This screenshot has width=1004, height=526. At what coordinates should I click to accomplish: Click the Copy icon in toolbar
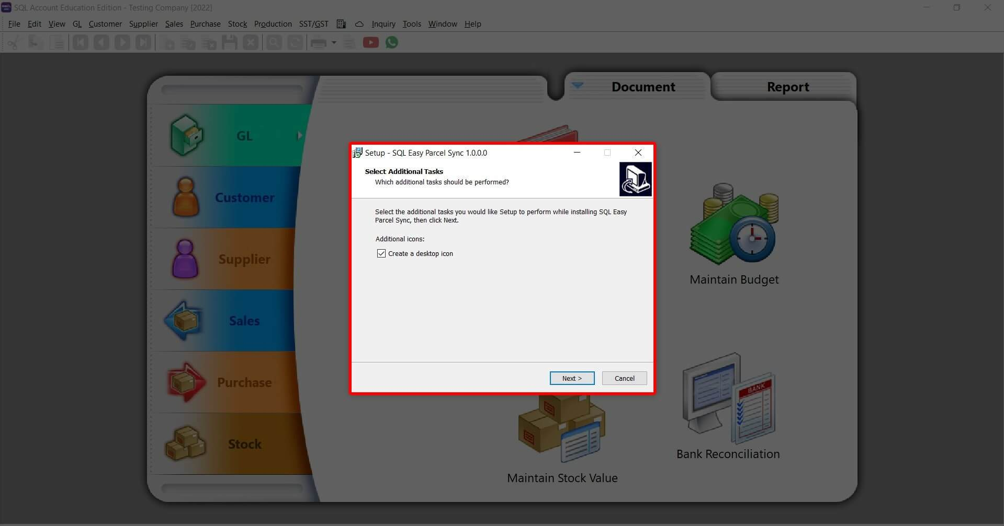36,43
